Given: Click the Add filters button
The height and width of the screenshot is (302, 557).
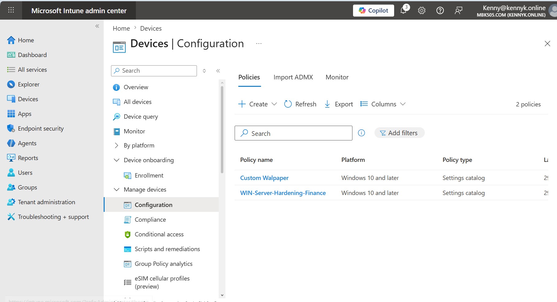Looking at the screenshot, I should click(x=399, y=133).
